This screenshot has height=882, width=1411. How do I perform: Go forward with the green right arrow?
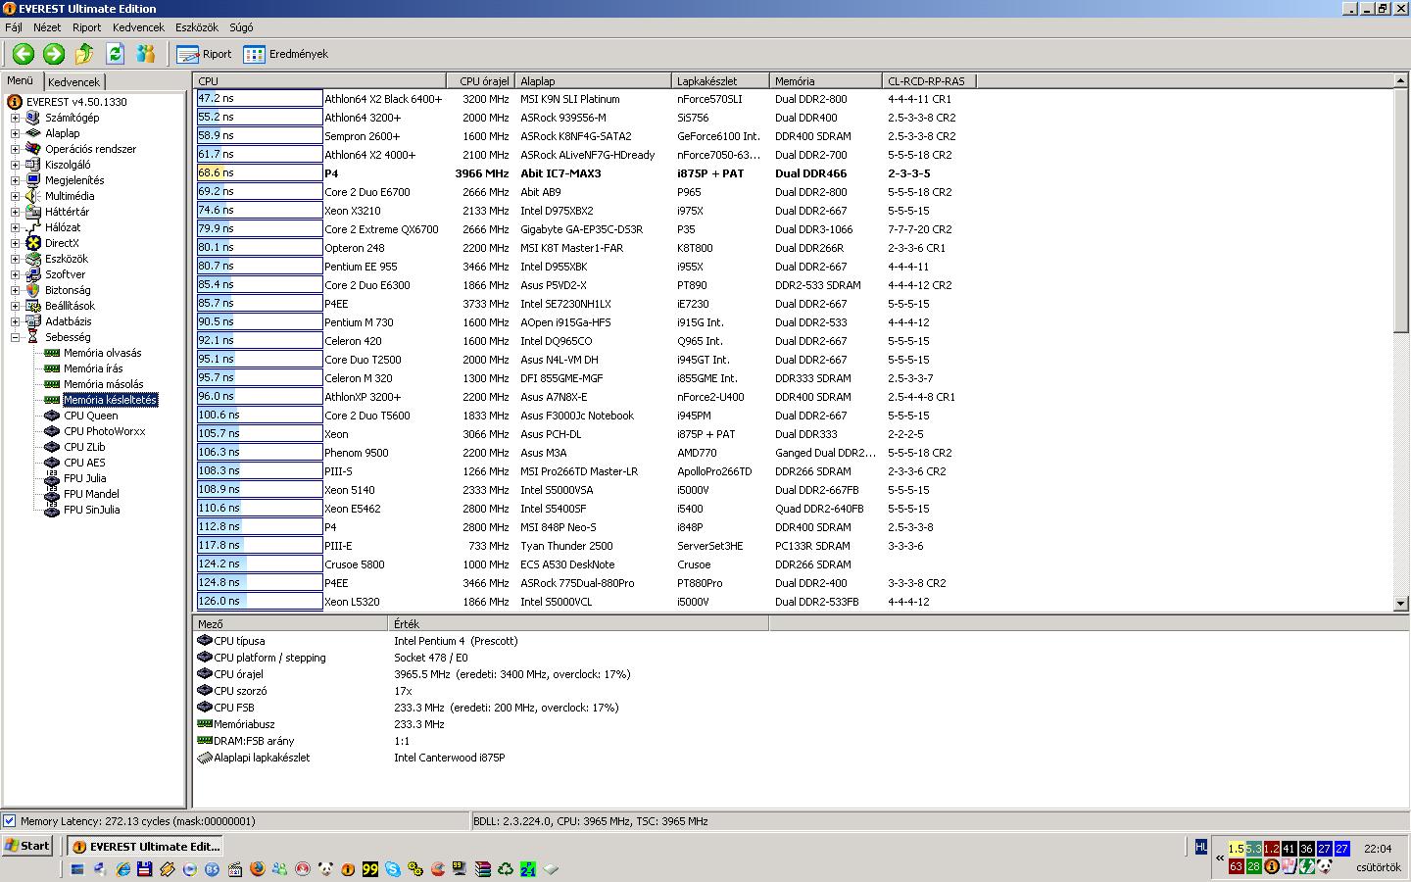(x=54, y=54)
